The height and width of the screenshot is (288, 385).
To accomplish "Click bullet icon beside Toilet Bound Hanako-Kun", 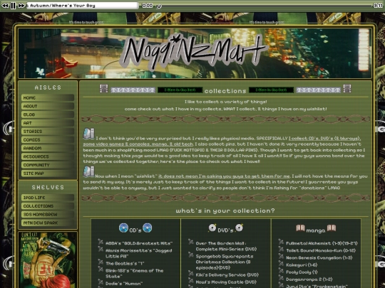I will (x=281, y=249).
